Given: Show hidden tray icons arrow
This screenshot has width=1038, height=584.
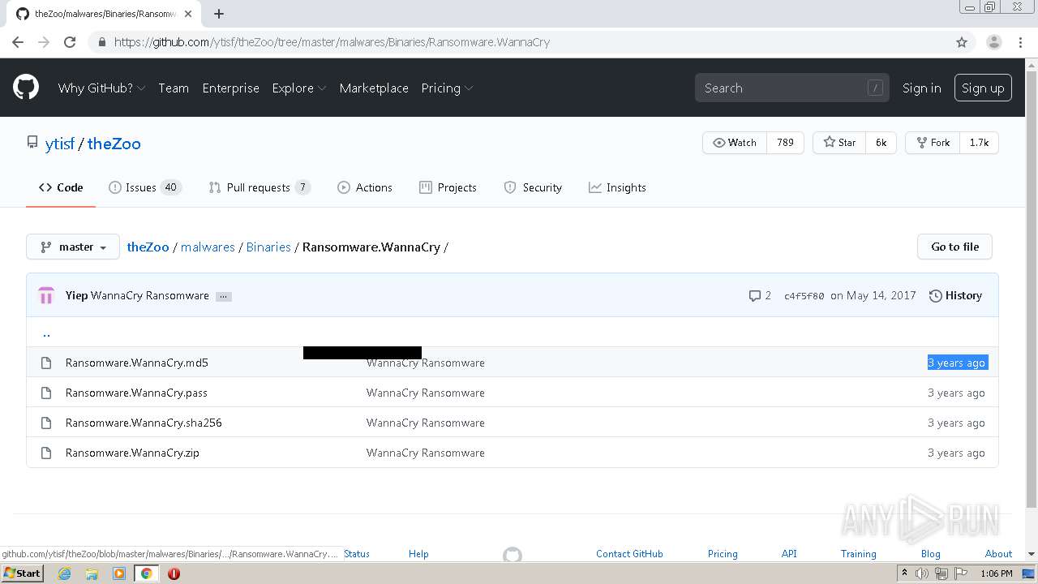Looking at the screenshot, I should 904,573.
